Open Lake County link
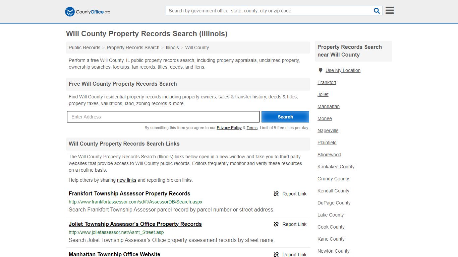The height and width of the screenshot is (257, 458). (x=331, y=215)
